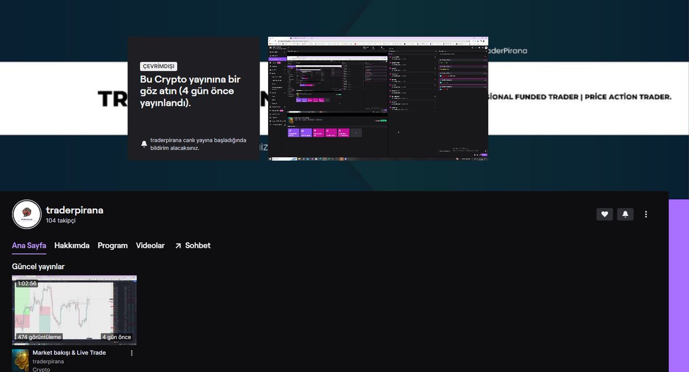Click the heart follow icon button
This screenshot has width=689, height=372.
[605, 214]
